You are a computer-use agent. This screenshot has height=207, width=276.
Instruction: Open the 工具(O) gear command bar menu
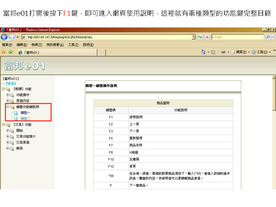tap(261, 52)
